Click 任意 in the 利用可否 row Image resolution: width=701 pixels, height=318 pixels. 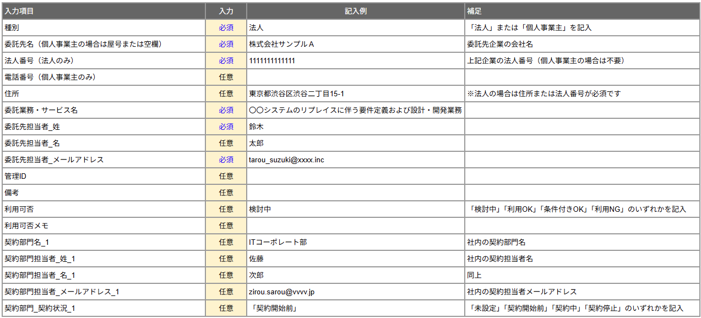point(226,209)
